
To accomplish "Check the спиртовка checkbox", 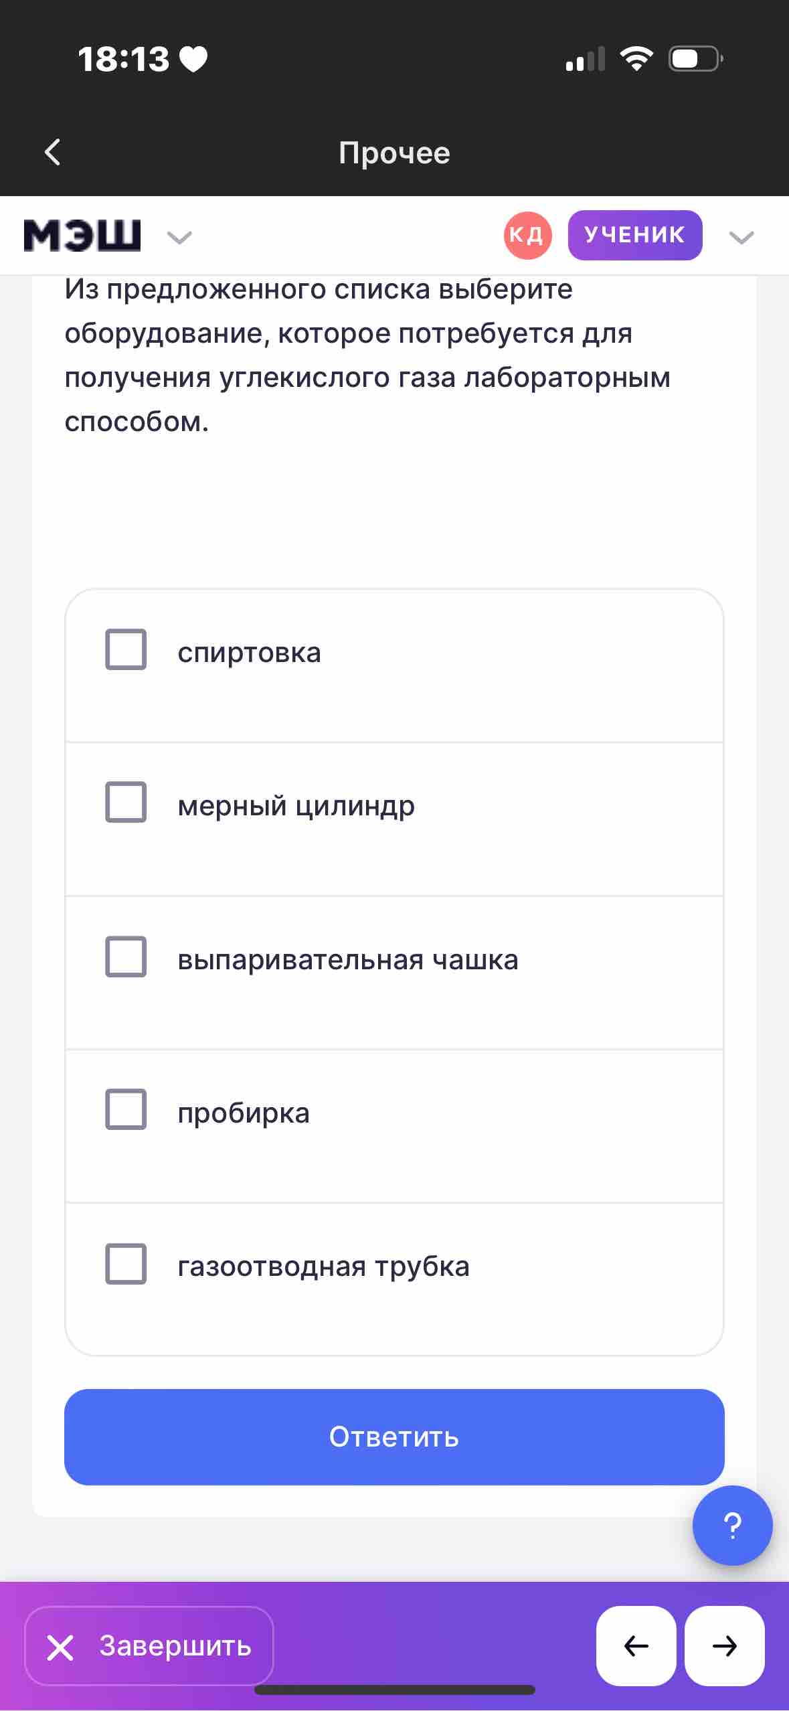I will (126, 649).
